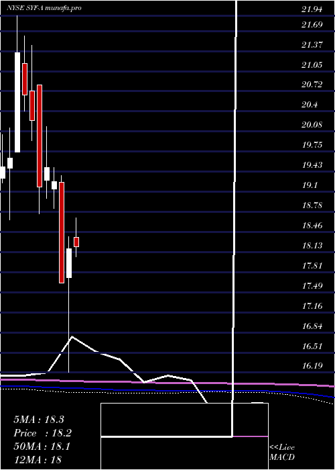Screen dimensions: 335x470
Task: Click the last small red candlestick
Action: [x=76, y=242]
